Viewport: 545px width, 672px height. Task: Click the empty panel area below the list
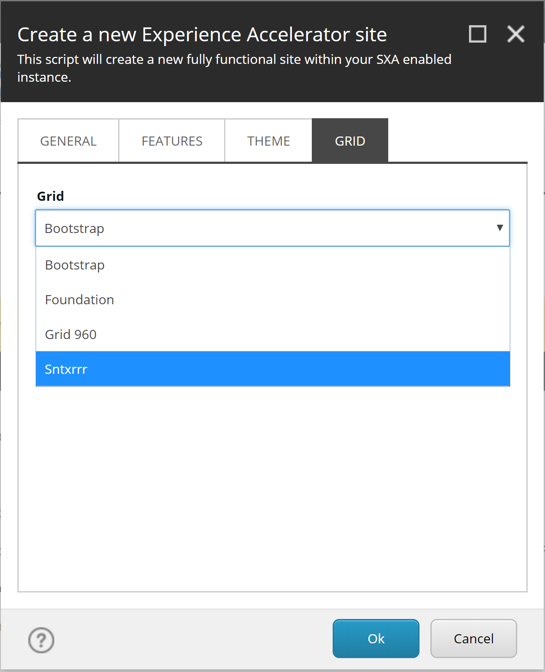(272, 487)
